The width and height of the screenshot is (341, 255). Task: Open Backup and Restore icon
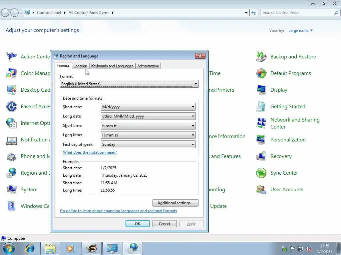[261, 57]
